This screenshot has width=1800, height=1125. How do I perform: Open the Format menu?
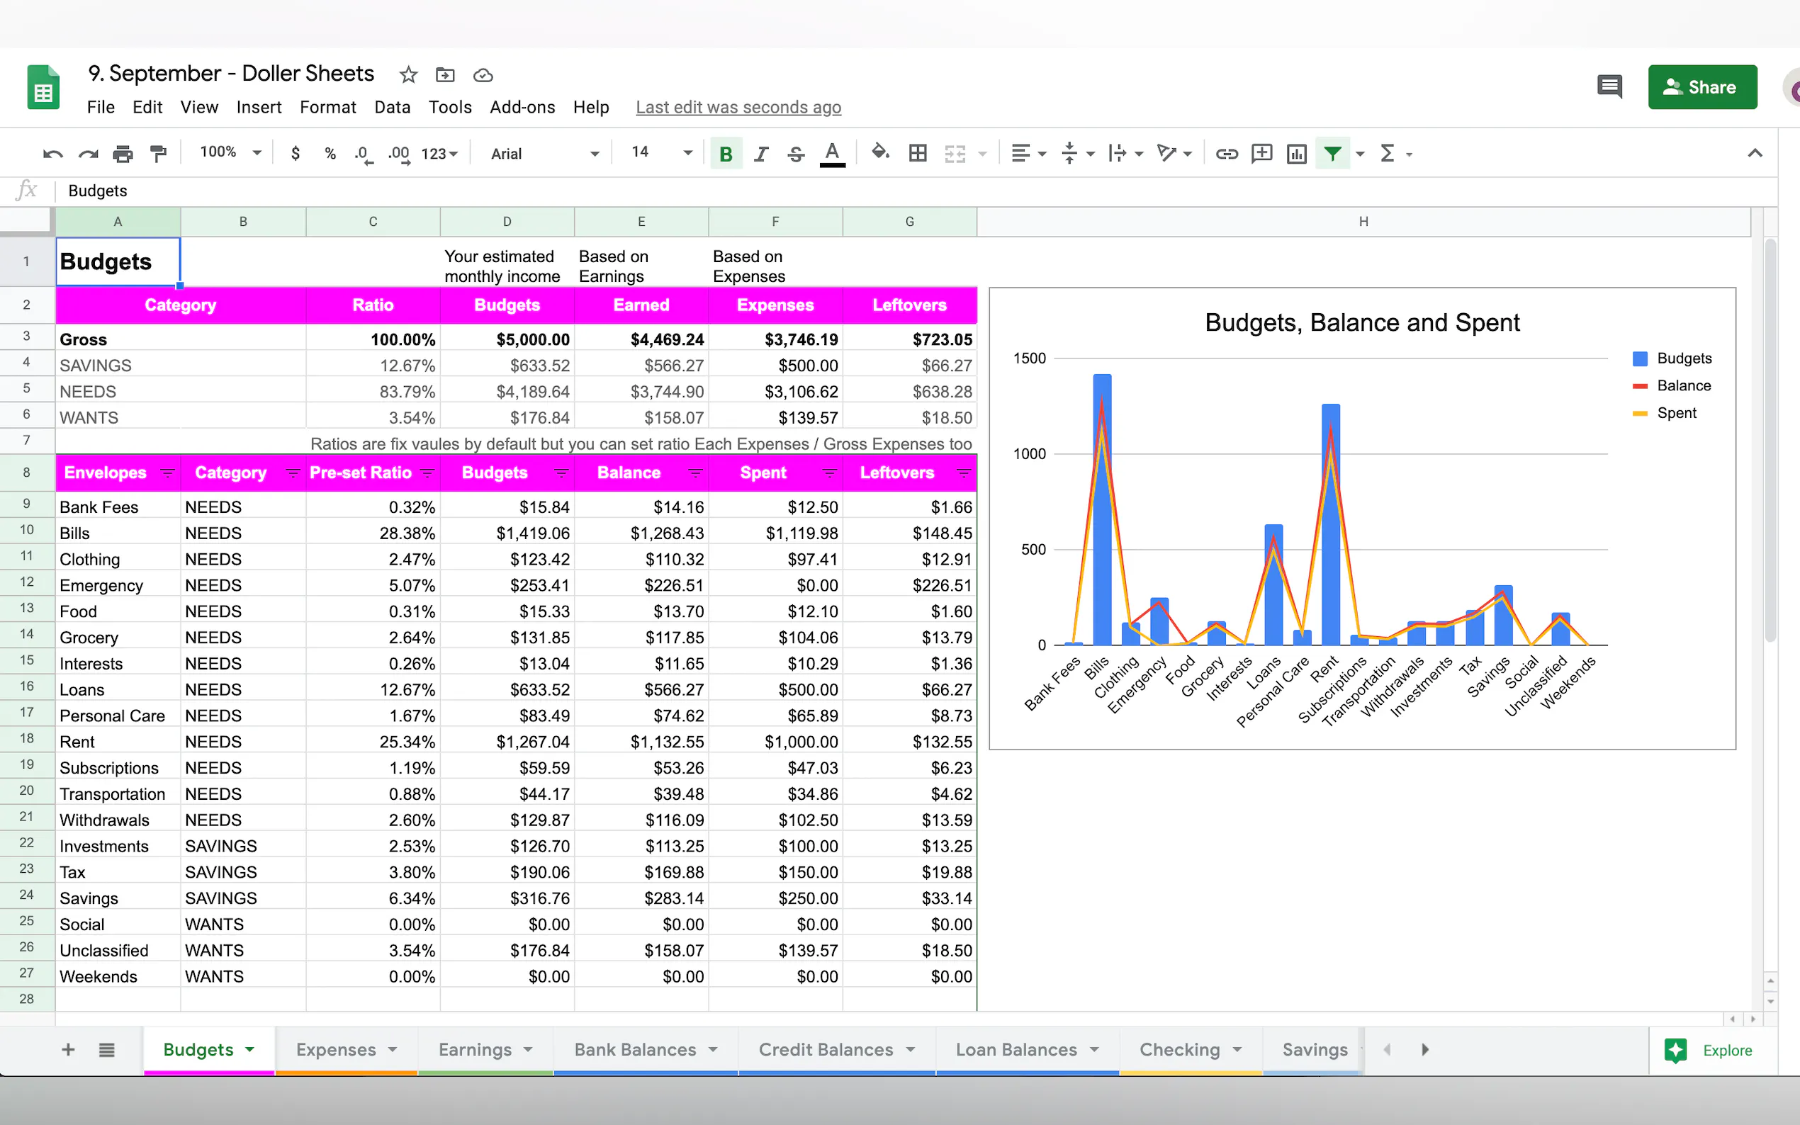coord(327,107)
